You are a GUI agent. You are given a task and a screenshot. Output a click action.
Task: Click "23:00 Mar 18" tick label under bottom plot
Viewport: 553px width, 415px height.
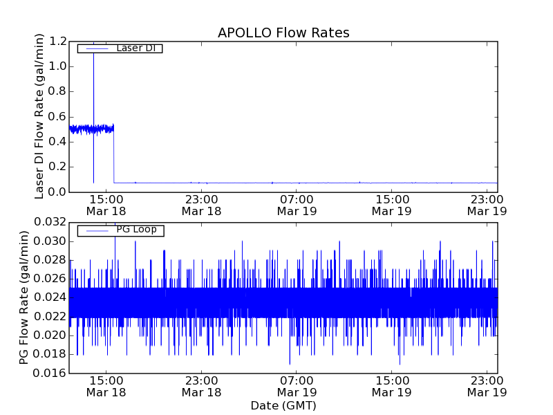(x=201, y=386)
